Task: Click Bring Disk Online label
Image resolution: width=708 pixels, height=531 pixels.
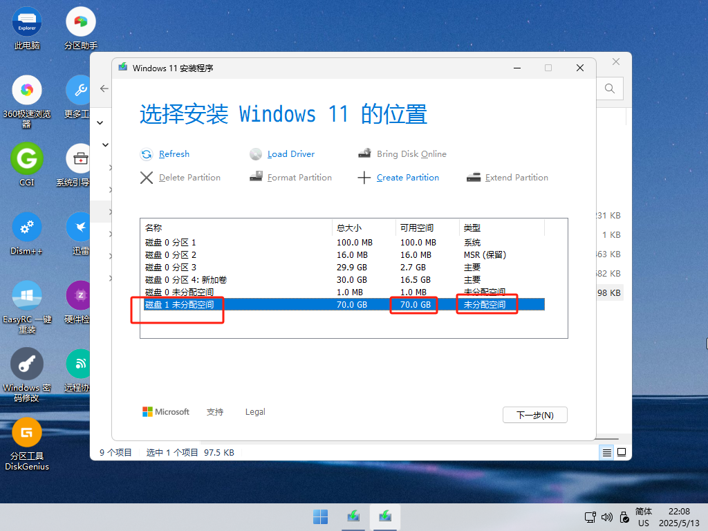Action: click(411, 154)
